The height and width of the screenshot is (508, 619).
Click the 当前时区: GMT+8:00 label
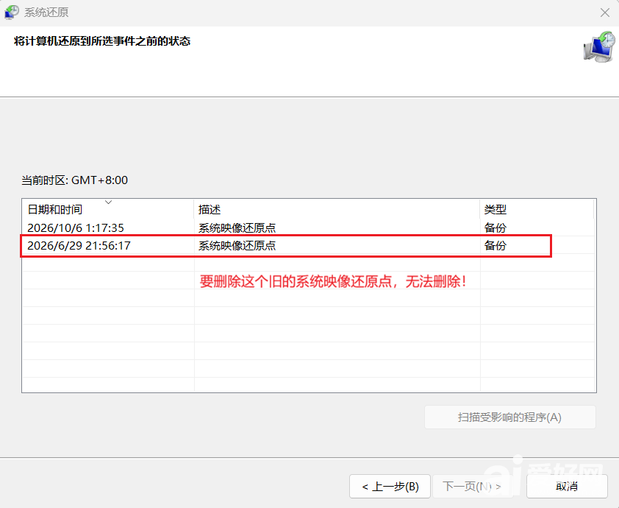[74, 180]
